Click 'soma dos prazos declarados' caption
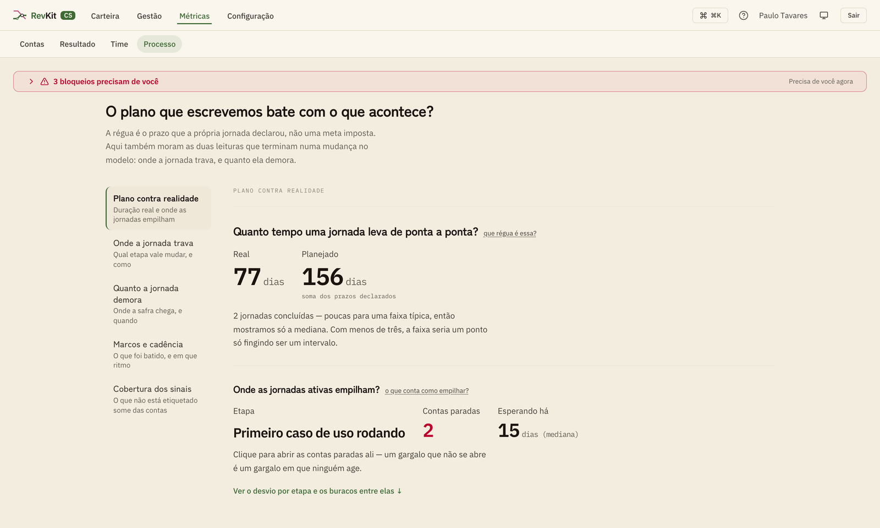This screenshot has width=880, height=528. (349, 296)
